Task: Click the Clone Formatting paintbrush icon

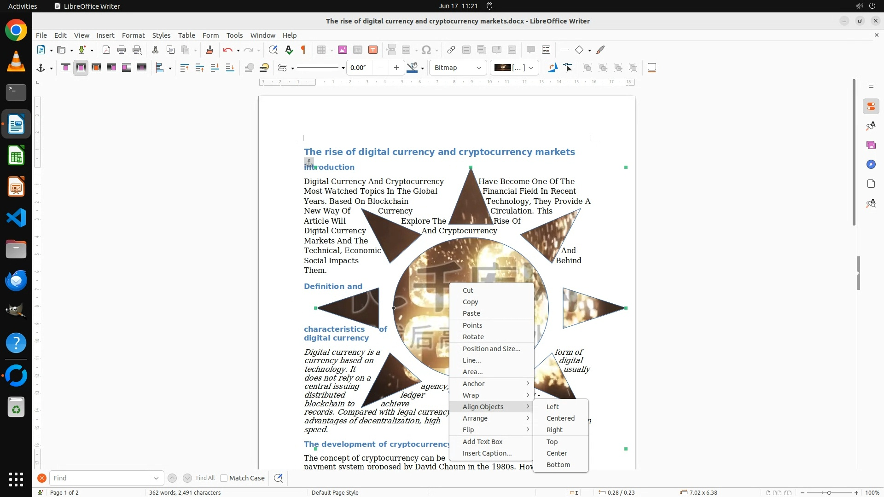Action: (209, 50)
